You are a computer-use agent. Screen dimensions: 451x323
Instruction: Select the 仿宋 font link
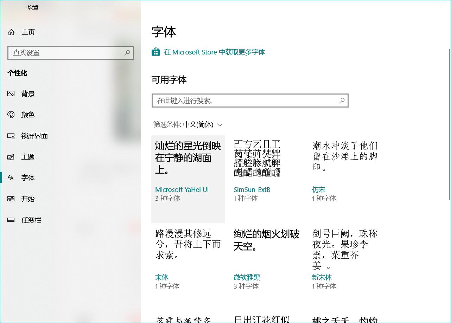tap(318, 189)
